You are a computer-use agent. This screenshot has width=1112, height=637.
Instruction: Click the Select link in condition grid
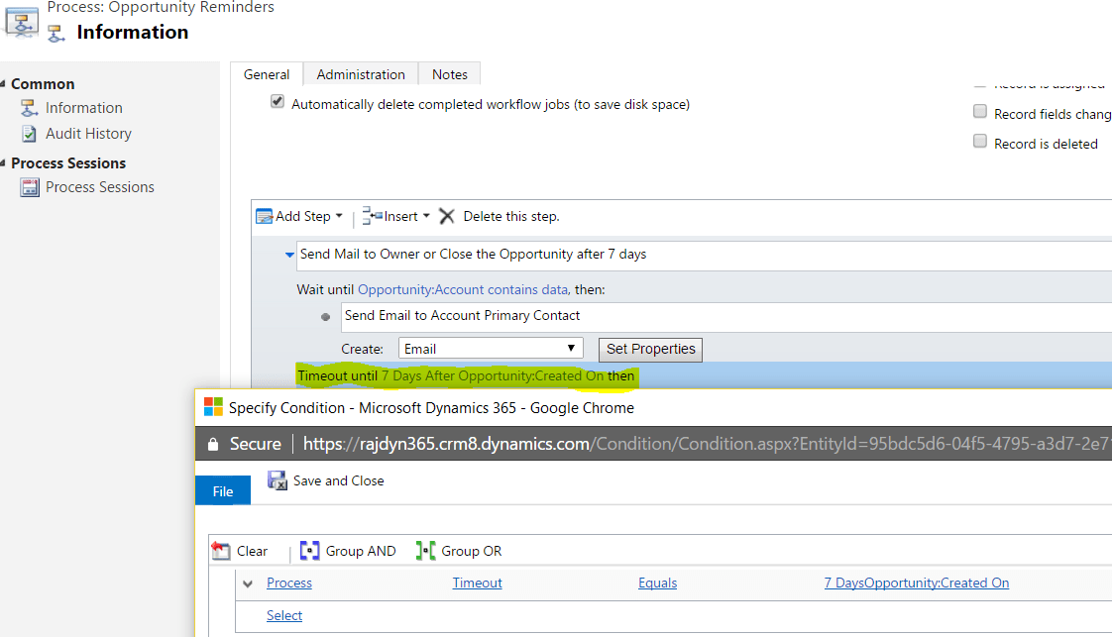pyautogui.click(x=284, y=616)
